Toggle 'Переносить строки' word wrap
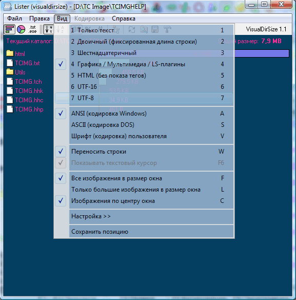The width and height of the screenshot is (296, 300). click(x=144, y=152)
